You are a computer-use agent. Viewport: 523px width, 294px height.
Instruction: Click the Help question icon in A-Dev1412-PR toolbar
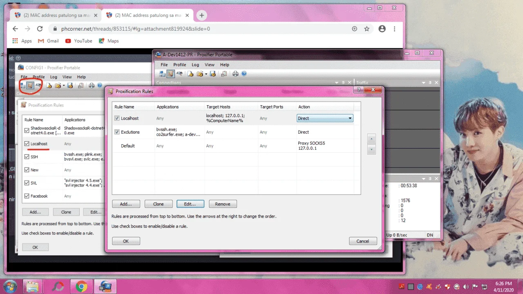click(x=244, y=73)
